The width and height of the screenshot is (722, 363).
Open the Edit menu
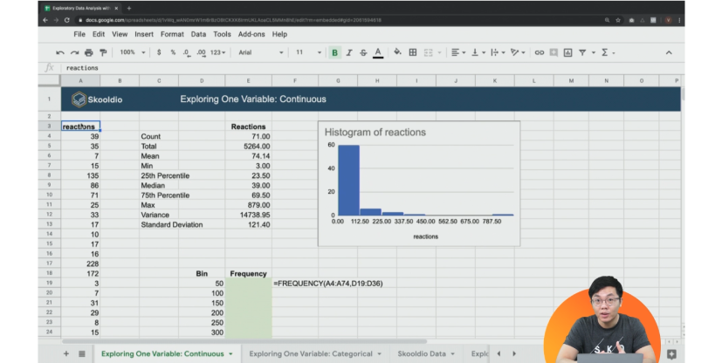pyautogui.click(x=99, y=34)
